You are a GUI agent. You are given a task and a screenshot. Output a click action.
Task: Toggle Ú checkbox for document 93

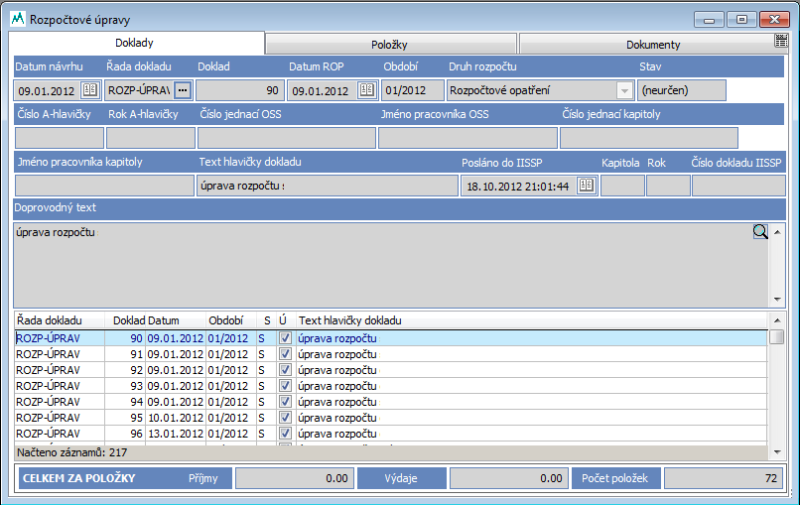(x=285, y=386)
